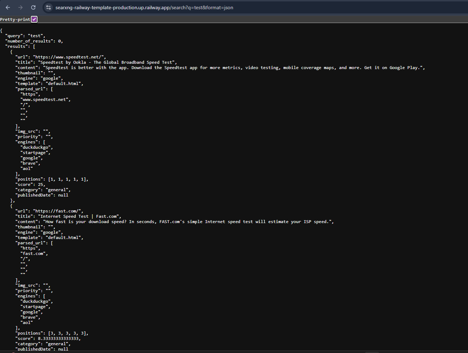The height and width of the screenshot is (353, 468).
Task: Toggle the Pretty-print checkbox off
Action: click(x=34, y=19)
